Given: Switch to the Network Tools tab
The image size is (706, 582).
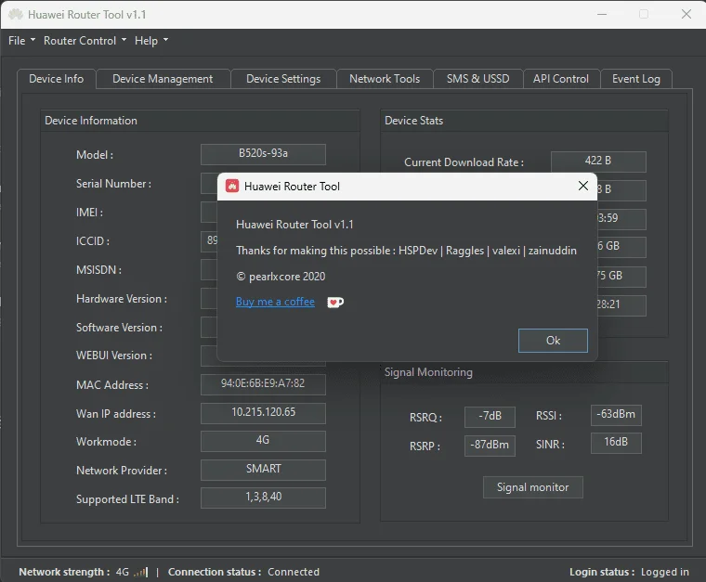Looking at the screenshot, I should 385,79.
